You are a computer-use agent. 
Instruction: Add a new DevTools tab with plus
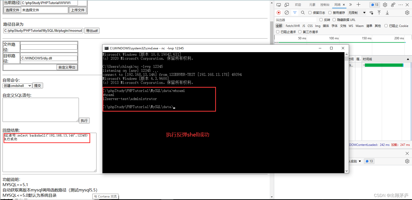359,5
